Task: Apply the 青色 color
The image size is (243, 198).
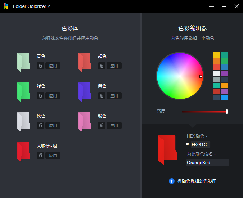Action: [x=53, y=66]
